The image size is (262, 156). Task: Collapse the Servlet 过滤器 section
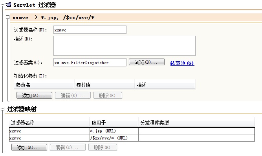tap(2, 5)
